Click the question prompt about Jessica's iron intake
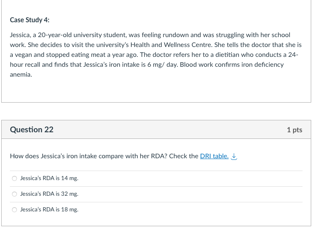 104,156
